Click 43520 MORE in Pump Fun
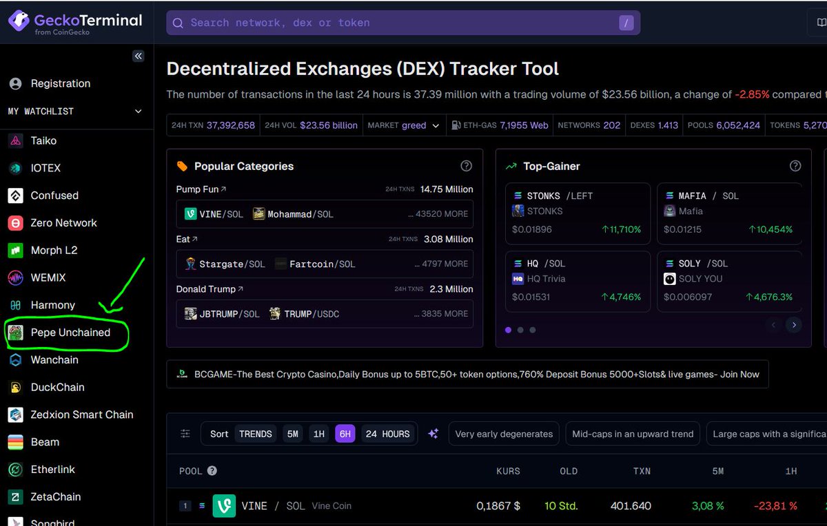Image resolution: width=827 pixels, height=526 pixels. pos(438,214)
